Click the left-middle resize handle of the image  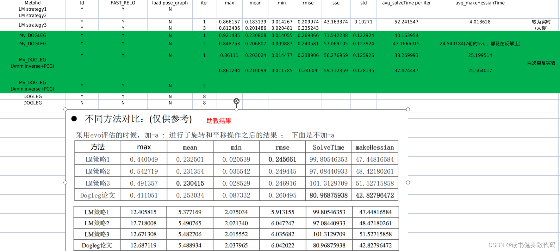pos(65,183)
